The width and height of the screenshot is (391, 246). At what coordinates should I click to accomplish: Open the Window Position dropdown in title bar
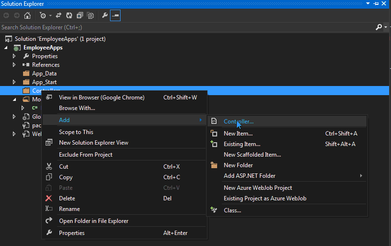click(x=368, y=3)
